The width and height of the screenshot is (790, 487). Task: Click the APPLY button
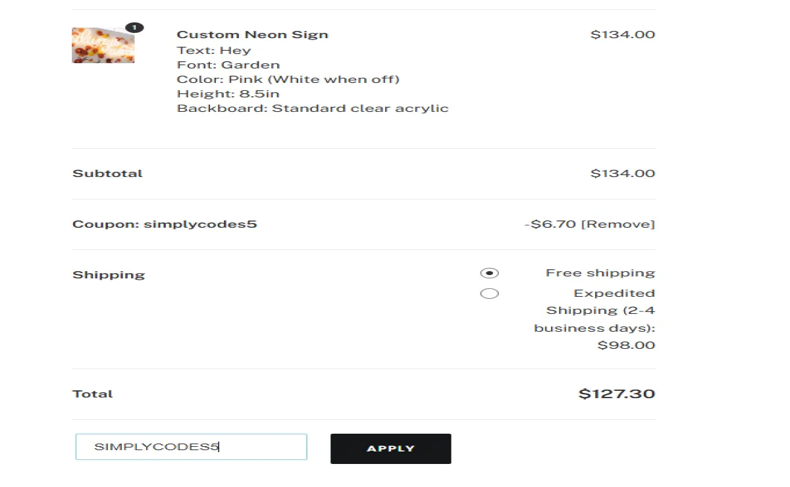point(390,448)
